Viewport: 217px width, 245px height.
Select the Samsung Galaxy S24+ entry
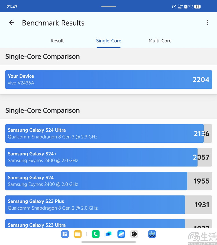(x=108, y=157)
